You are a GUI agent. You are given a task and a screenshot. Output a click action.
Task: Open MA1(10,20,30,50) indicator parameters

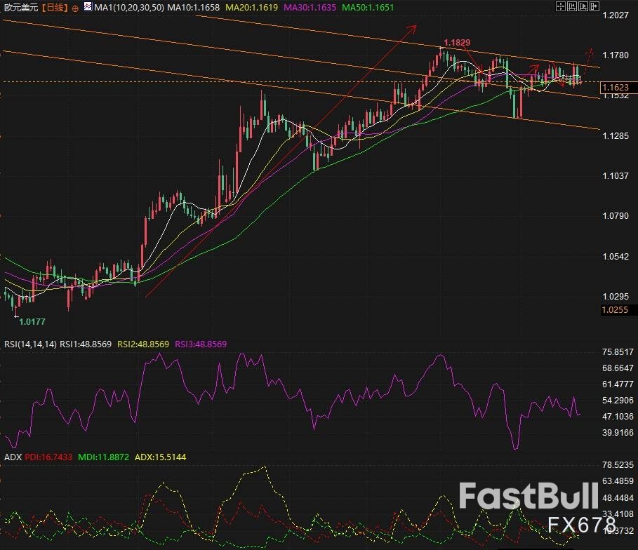(128, 8)
